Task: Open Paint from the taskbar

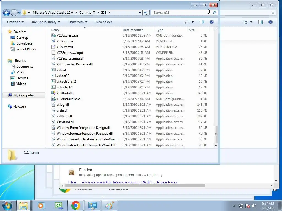Action: click(x=110, y=206)
